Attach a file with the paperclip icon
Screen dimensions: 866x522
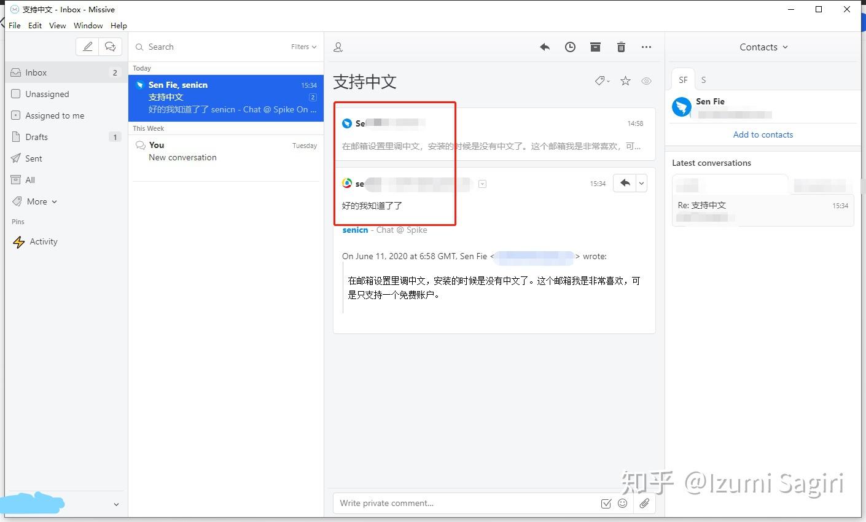pyautogui.click(x=644, y=503)
